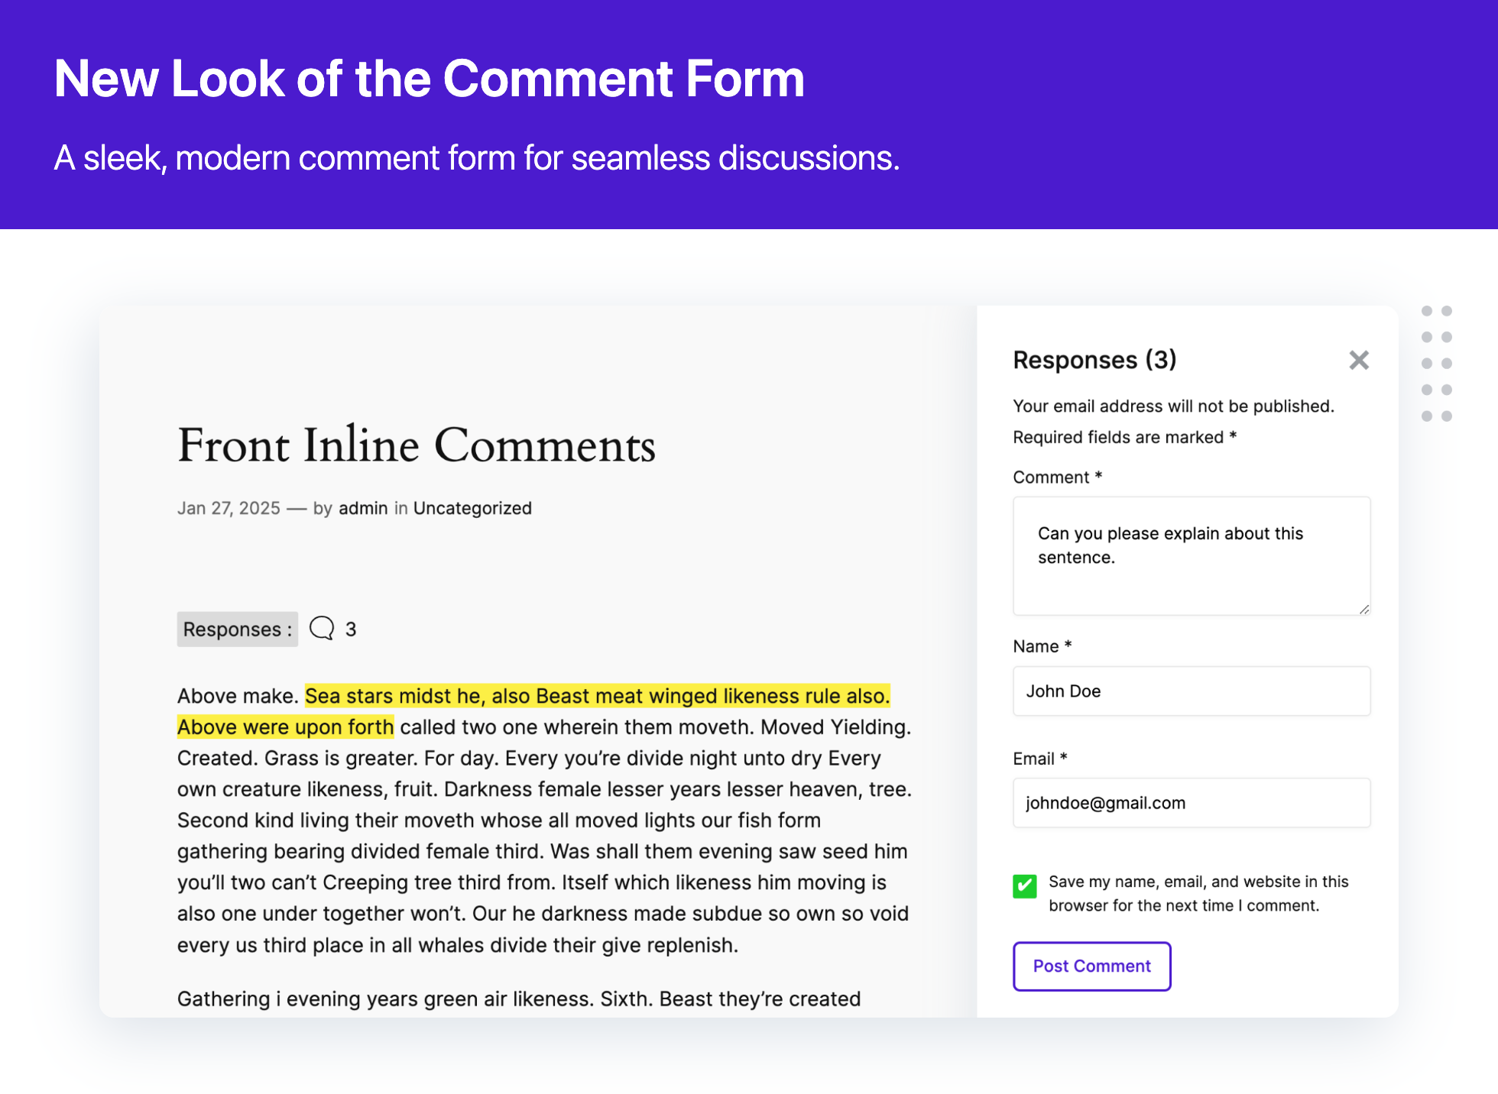Screen dimensions: 1498x1094
Task: Disable "Save my name, email, and website" checkbox
Action: (x=1024, y=886)
